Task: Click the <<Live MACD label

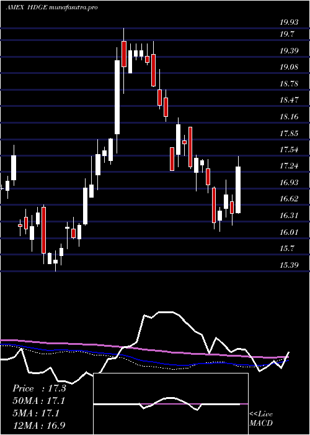Action: coord(261,419)
